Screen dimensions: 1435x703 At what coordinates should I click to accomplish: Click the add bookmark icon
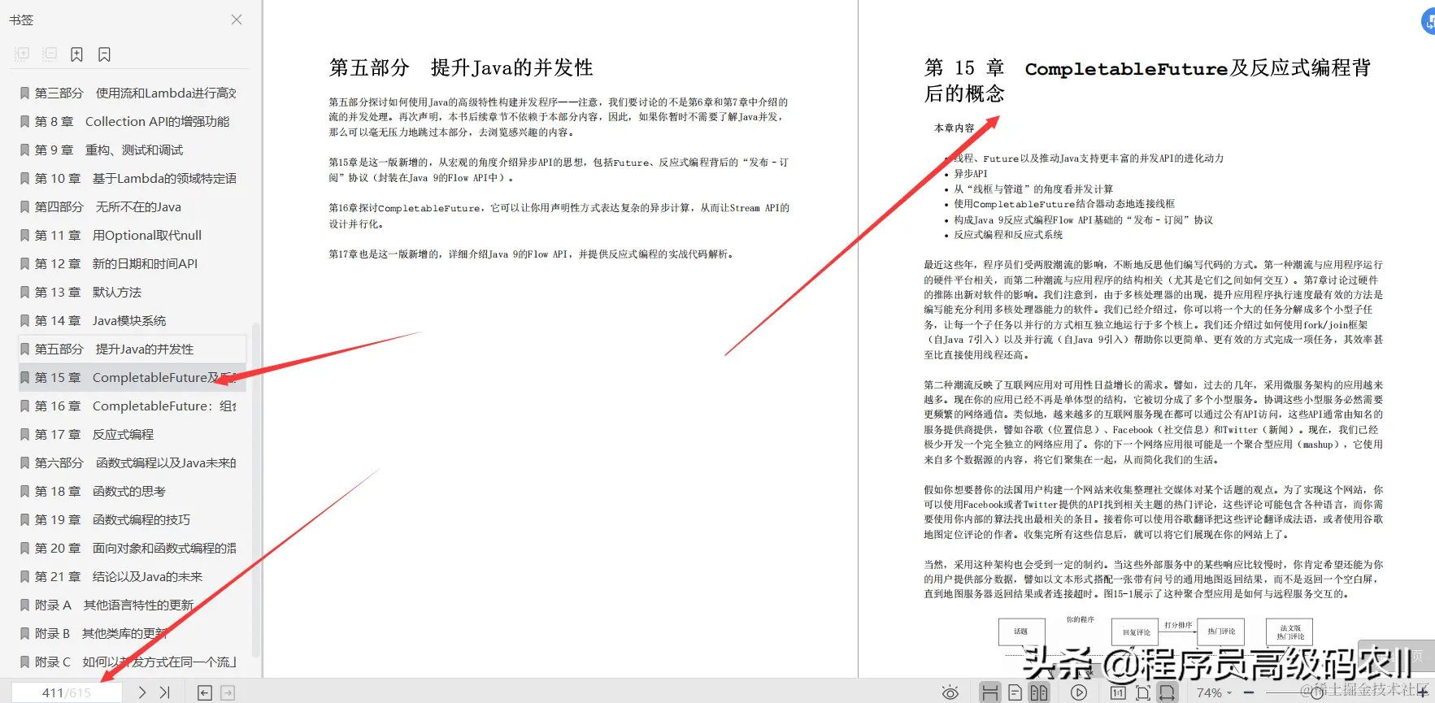tap(76, 54)
